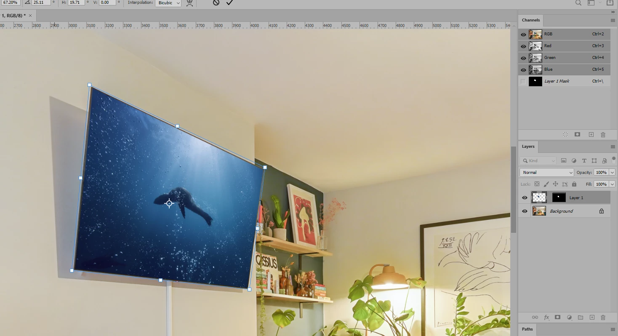
Task: Hide the Background layer eye
Action: click(x=525, y=211)
